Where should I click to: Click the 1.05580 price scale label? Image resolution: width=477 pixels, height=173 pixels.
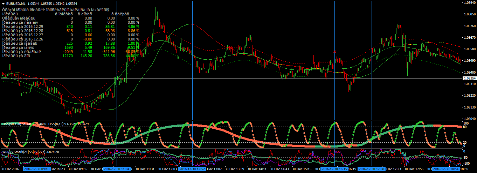click(x=469, y=49)
